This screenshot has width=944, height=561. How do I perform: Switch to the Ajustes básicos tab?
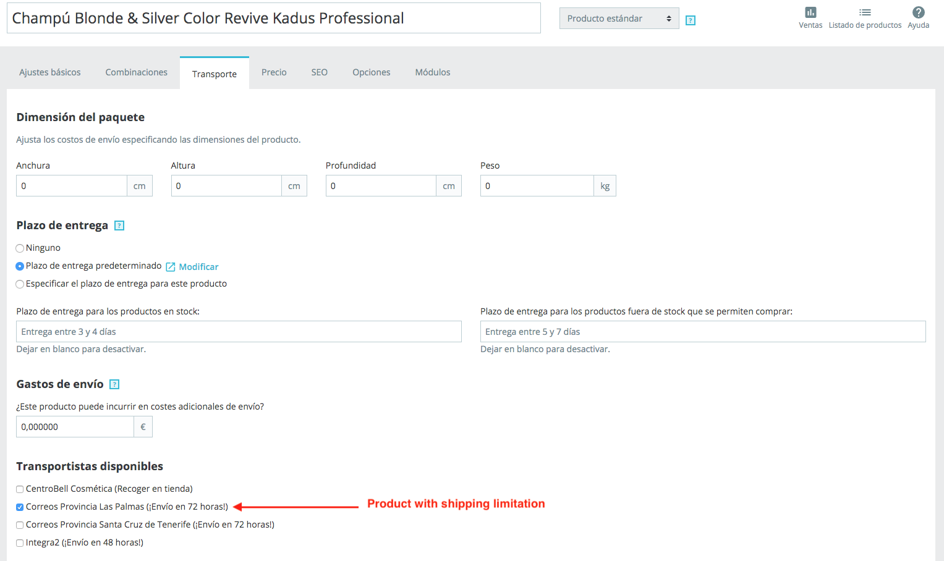[50, 72]
